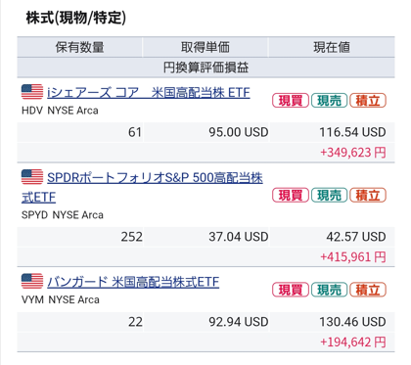
Task: Click the 現買 button for VYM
Action: coord(291,290)
